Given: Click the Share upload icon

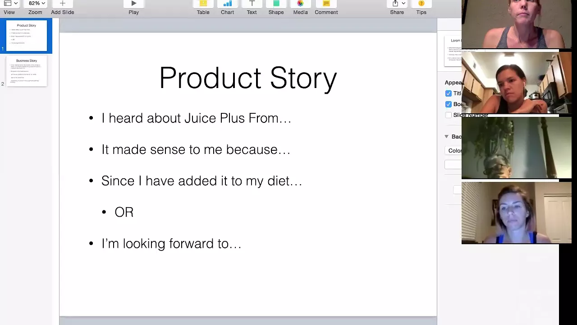Looking at the screenshot, I should 395,3.
